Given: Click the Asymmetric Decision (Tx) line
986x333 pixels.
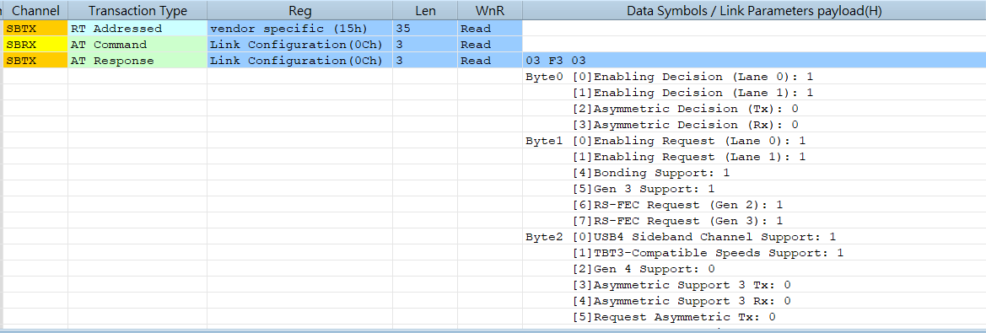Looking at the screenshot, I should 685,109.
